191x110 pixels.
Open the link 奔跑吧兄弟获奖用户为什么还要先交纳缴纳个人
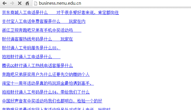point(46,74)
